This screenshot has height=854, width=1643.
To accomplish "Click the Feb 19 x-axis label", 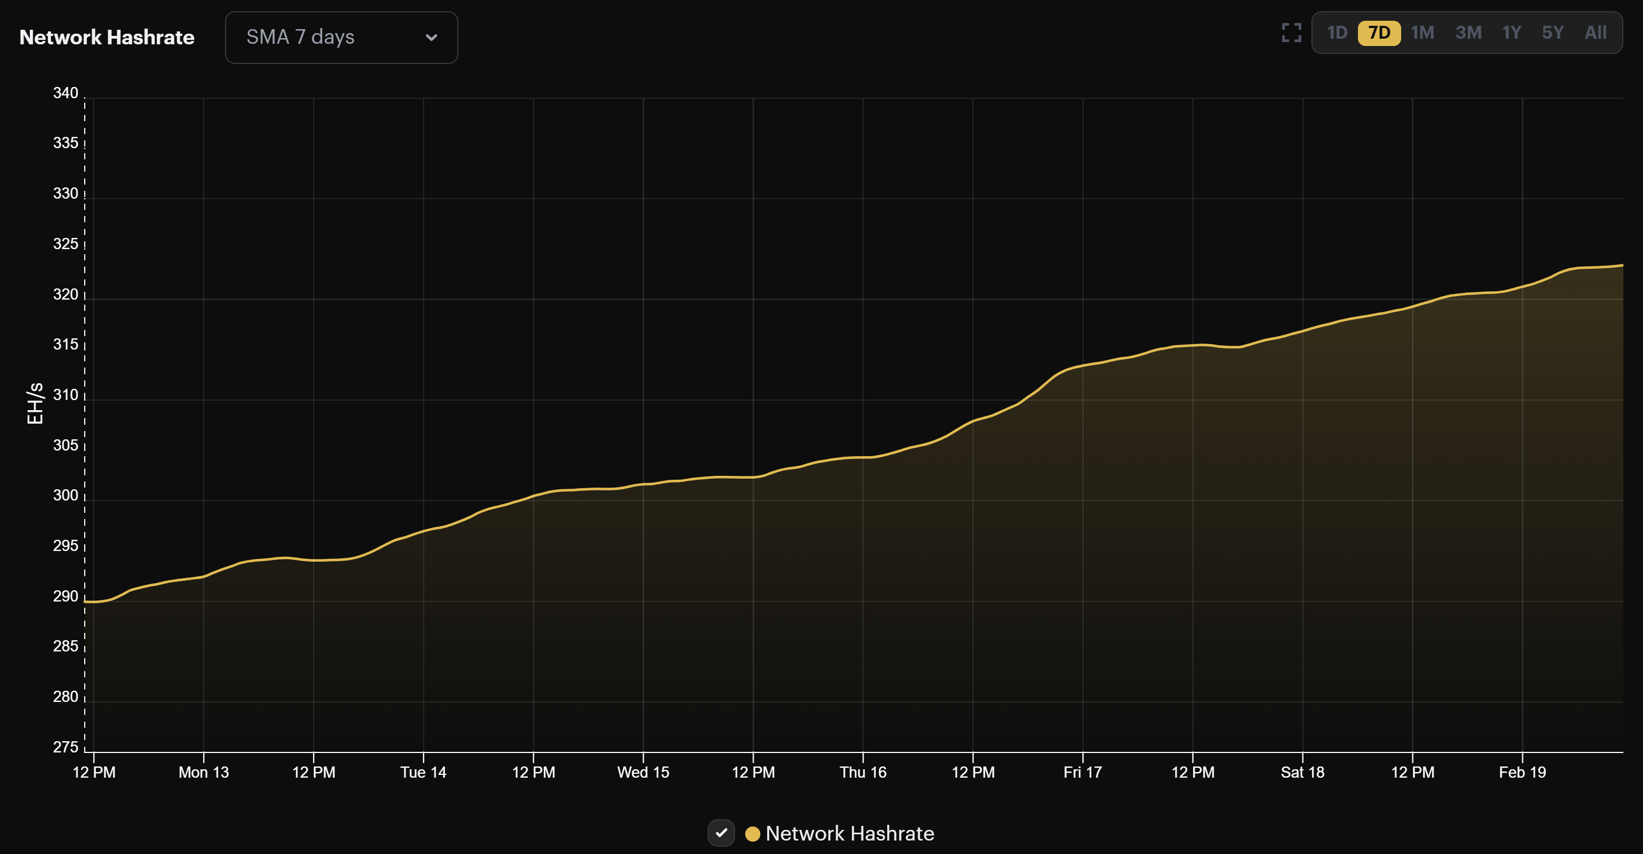I will [1522, 773].
